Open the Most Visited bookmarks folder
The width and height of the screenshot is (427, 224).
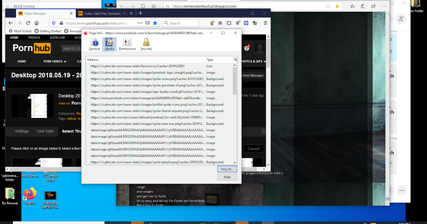(20, 31)
